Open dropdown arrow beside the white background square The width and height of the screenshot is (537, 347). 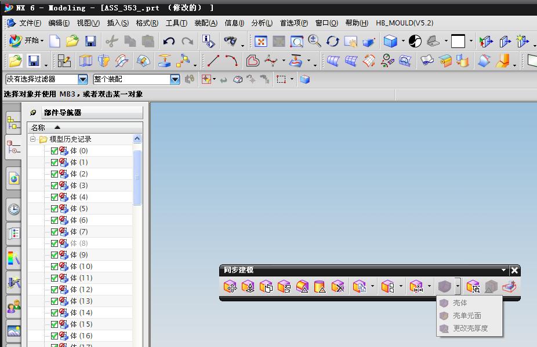point(471,41)
